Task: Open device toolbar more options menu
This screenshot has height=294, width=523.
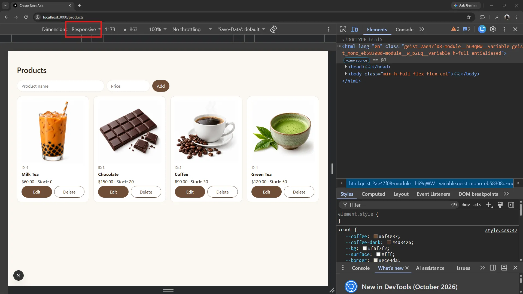Action: tap(329, 29)
